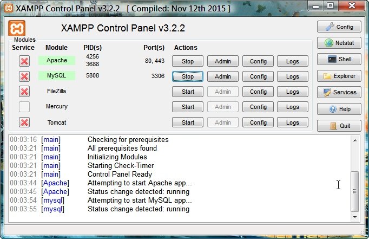Toggle Apache service install checkbox

(x=24, y=61)
